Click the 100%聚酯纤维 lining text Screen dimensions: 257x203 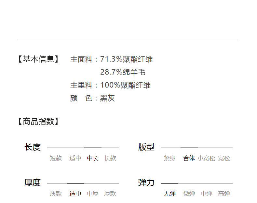(x=125, y=85)
